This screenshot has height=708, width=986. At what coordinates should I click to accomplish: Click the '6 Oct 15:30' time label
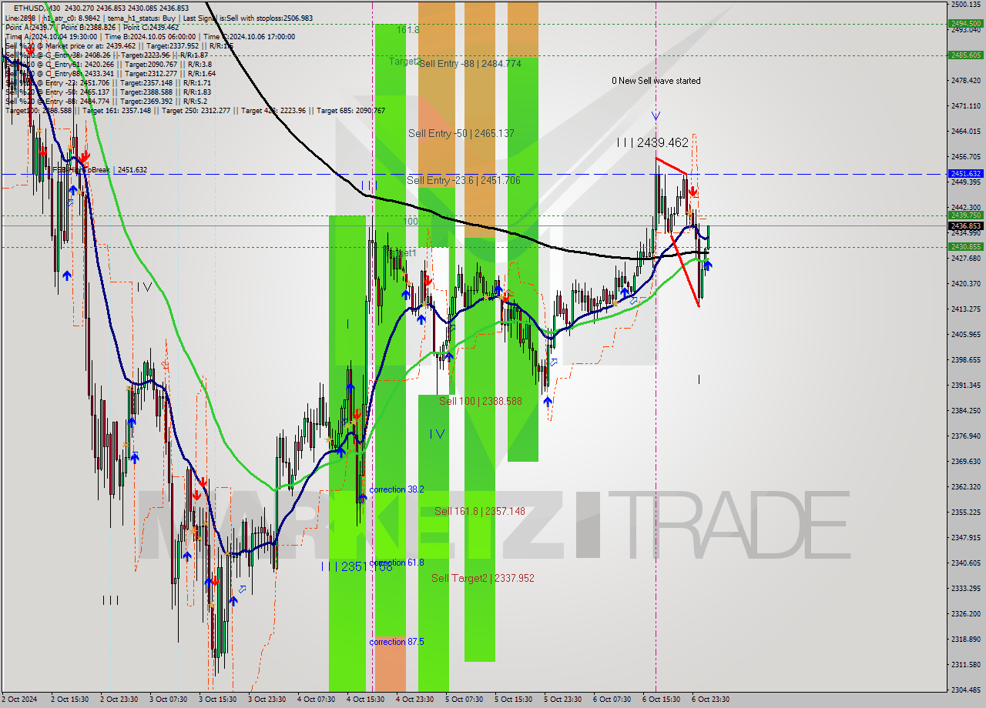[662, 700]
